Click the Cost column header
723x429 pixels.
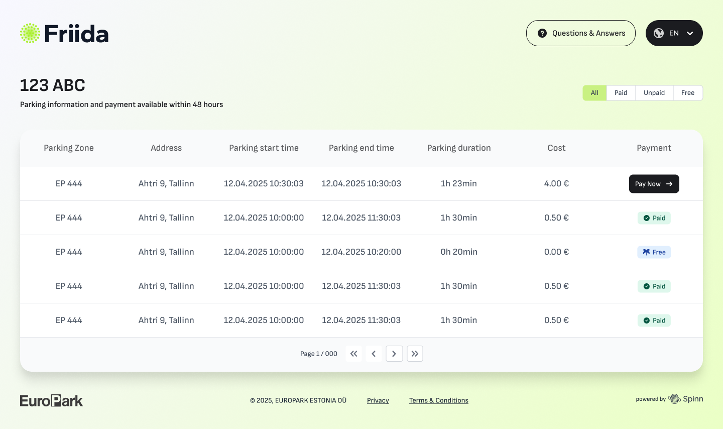[556, 148]
